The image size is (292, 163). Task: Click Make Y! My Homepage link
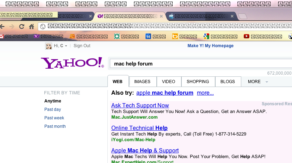coord(210,46)
